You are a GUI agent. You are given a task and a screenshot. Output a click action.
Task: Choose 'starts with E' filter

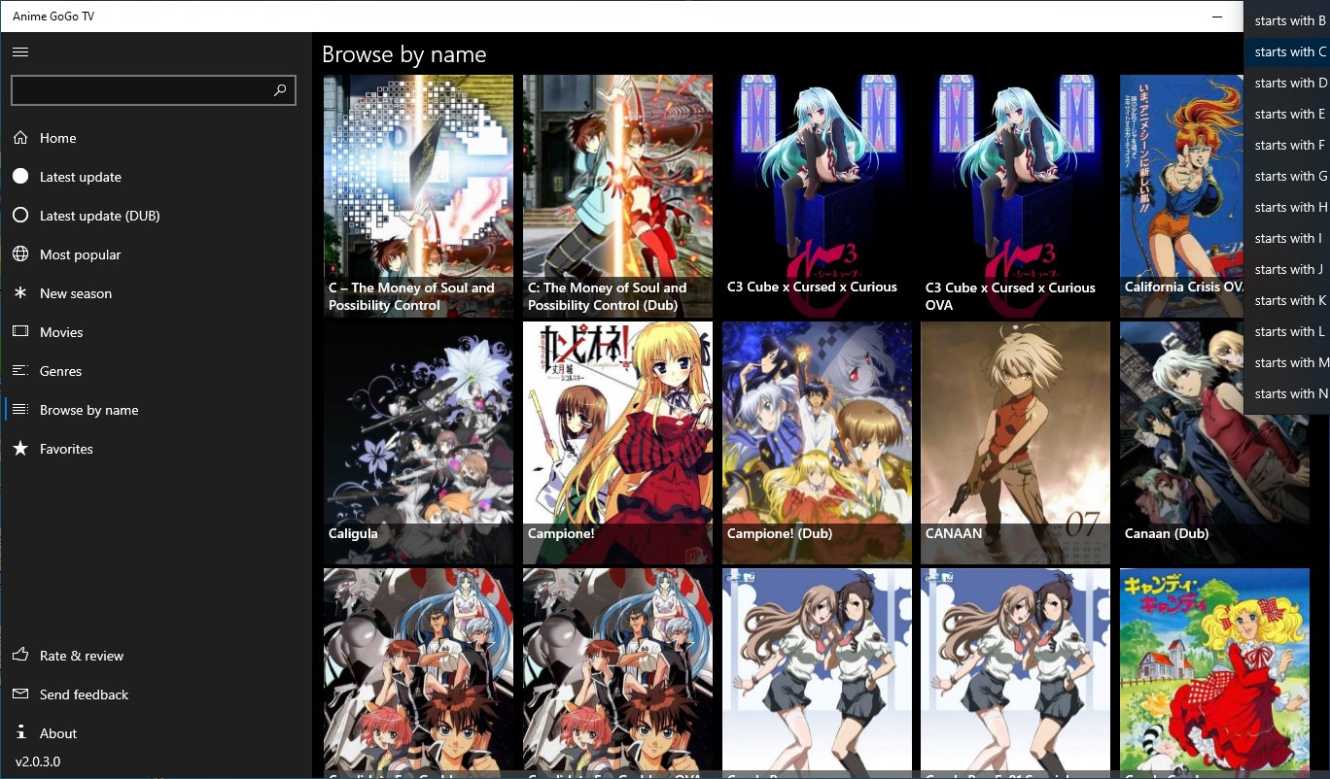(1287, 114)
